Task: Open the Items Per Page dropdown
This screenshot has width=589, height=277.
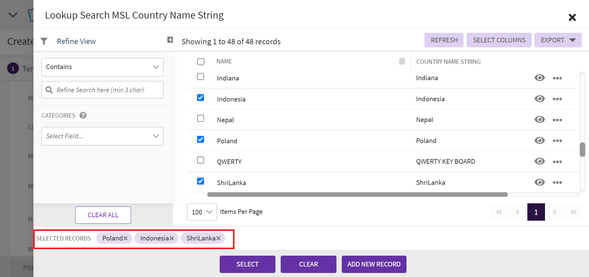Action: (202, 212)
